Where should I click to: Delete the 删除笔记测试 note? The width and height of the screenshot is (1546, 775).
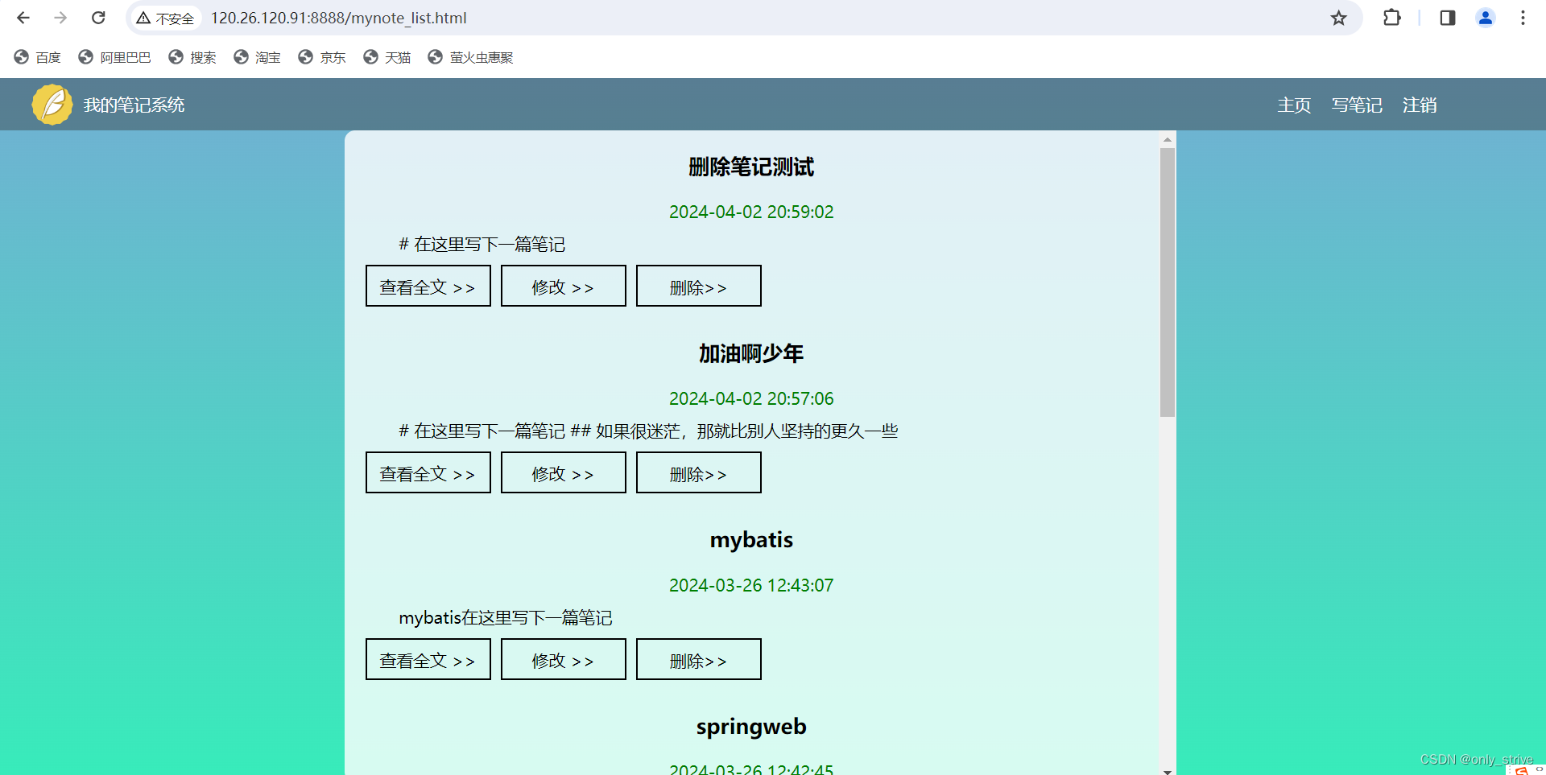pos(699,286)
